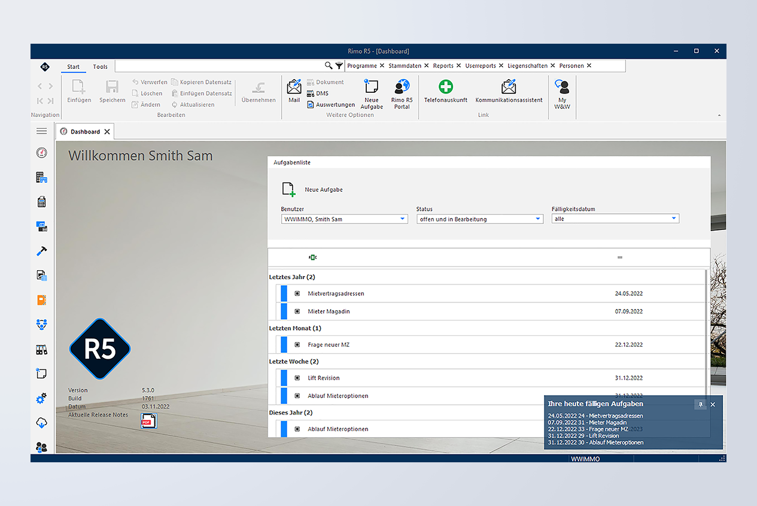Open the Rimo R5 Portal

(402, 92)
